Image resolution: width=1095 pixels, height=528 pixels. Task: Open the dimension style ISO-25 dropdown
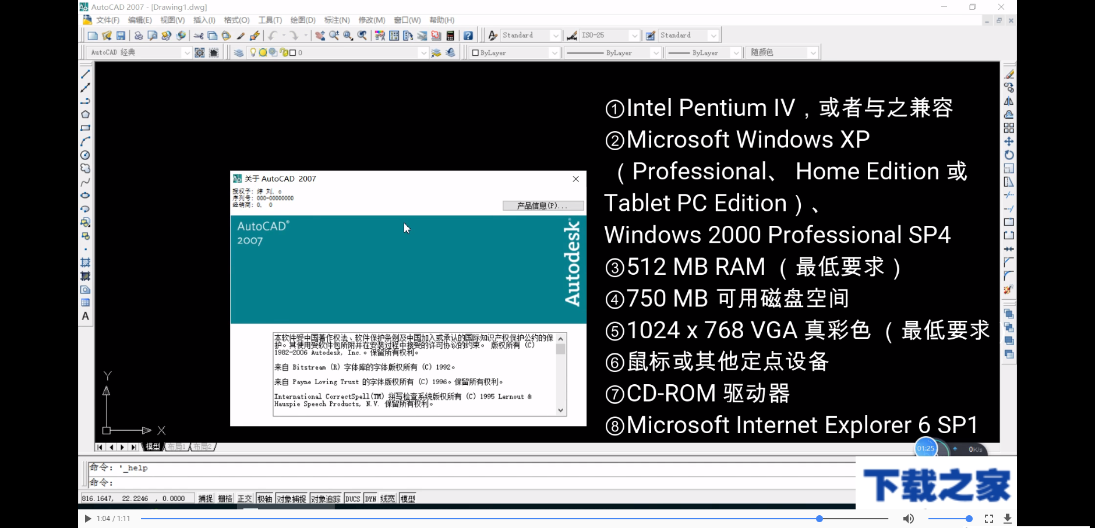pos(636,35)
